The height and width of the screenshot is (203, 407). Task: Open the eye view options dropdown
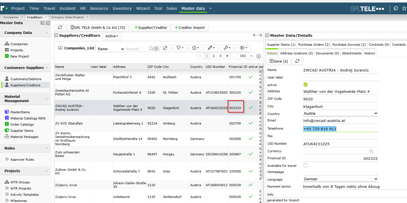point(243,48)
